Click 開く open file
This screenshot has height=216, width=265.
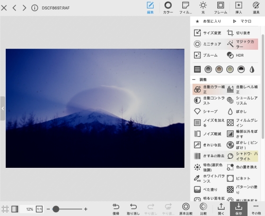221,209
